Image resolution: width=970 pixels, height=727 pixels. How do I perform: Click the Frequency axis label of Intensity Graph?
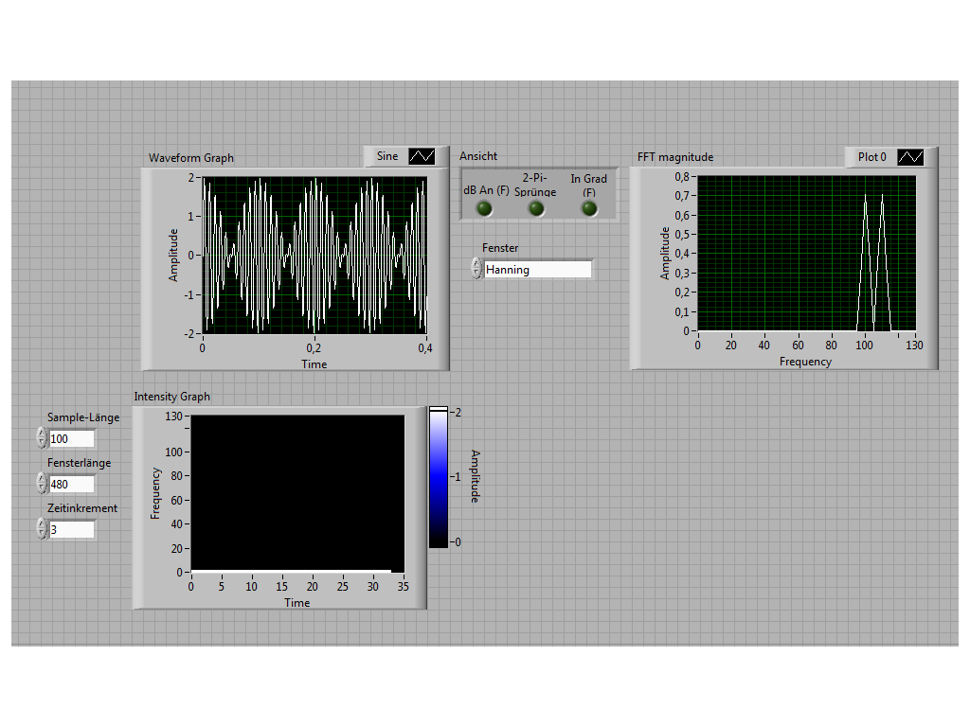click(155, 493)
